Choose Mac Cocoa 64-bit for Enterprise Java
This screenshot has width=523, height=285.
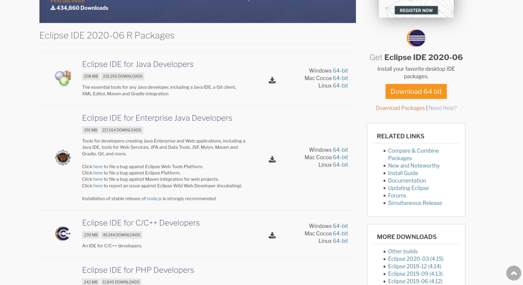pyautogui.click(x=340, y=157)
